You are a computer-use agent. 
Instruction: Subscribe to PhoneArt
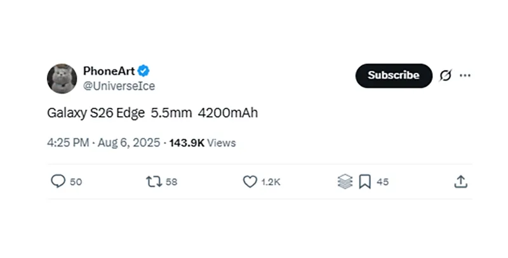pyautogui.click(x=393, y=75)
